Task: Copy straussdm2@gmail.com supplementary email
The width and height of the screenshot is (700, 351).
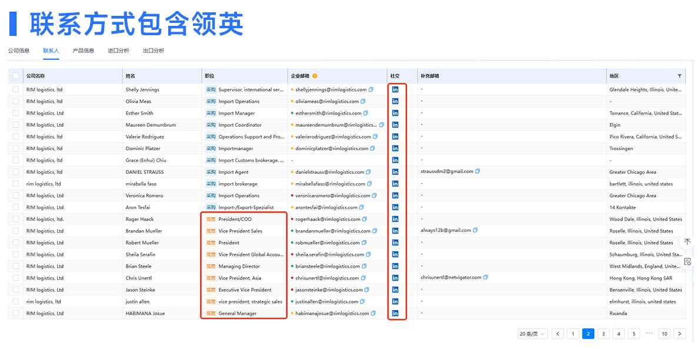Action: [x=478, y=171]
